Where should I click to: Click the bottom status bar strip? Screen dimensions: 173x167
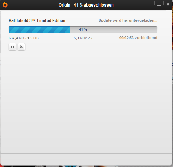click(x=86, y=159)
